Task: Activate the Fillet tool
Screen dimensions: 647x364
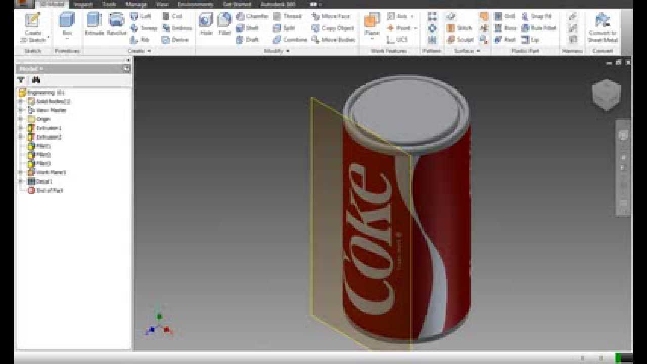Action: [x=224, y=24]
